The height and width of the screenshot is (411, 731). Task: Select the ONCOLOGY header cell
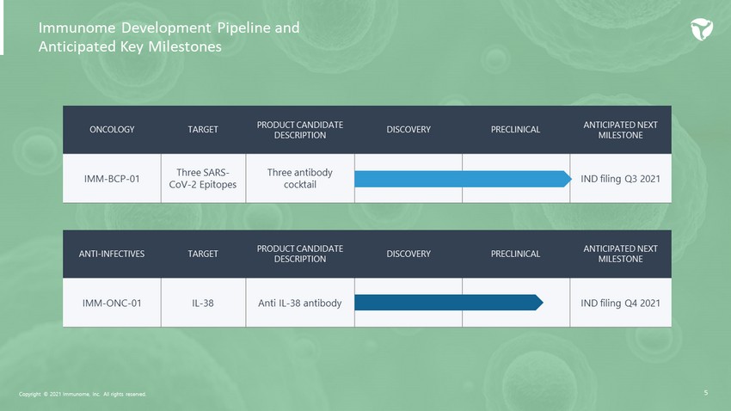click(112, 130)
